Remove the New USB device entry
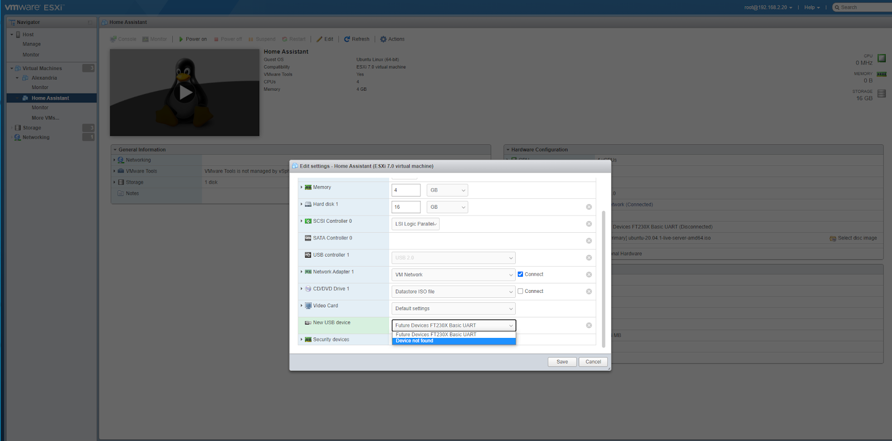Viewport: 892px width, 441px height. 589,326
